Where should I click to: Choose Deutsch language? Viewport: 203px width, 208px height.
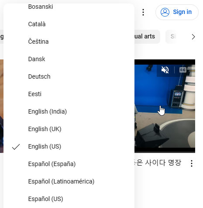(69, 76)
